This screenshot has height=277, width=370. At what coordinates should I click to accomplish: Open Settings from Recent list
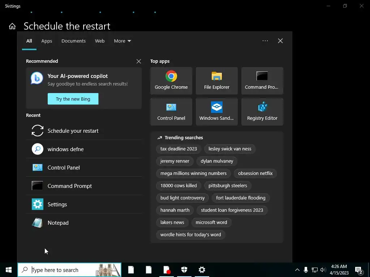click(x=84, y=204)
